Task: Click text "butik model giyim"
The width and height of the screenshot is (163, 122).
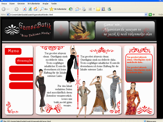Action: pyautogui.click(x=63, y=102)
